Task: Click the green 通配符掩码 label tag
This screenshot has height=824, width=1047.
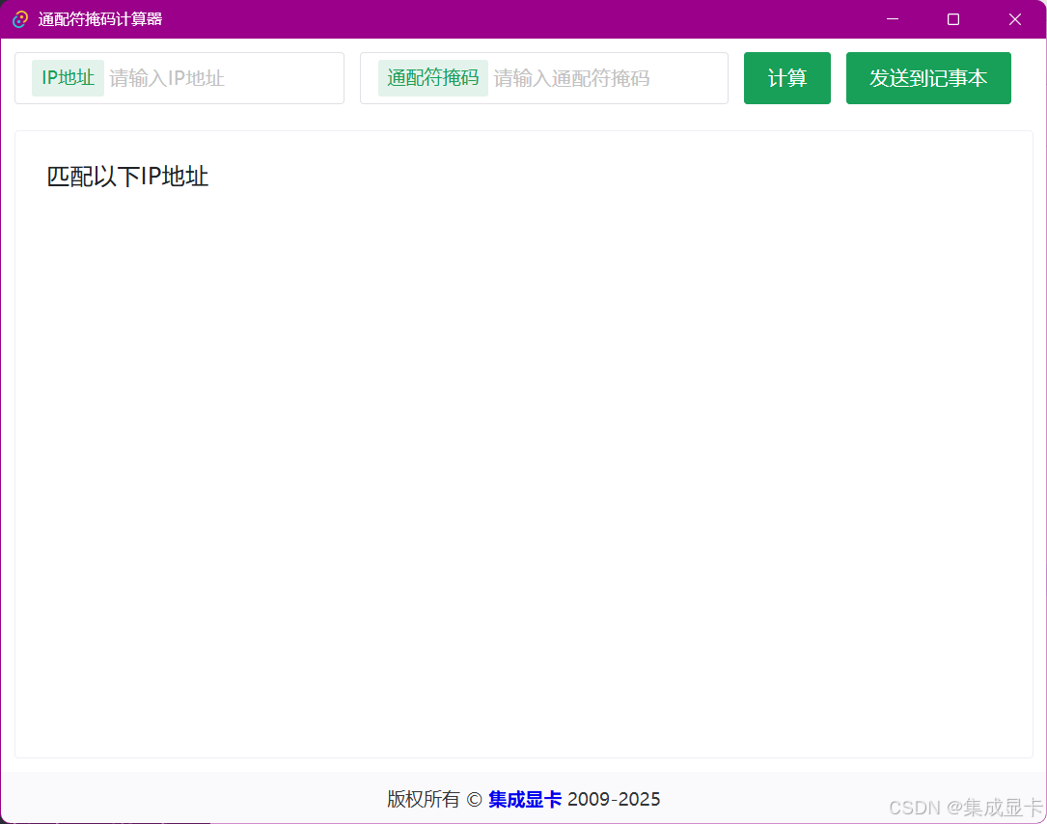Action: point(432,78)
